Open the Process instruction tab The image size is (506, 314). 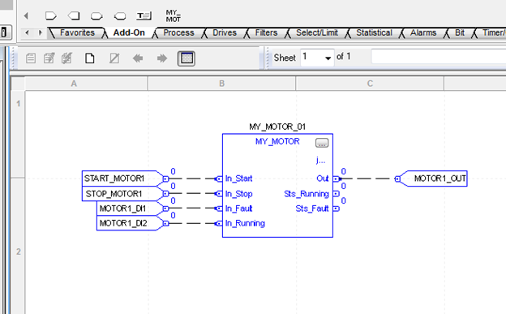tap(178, 33)
